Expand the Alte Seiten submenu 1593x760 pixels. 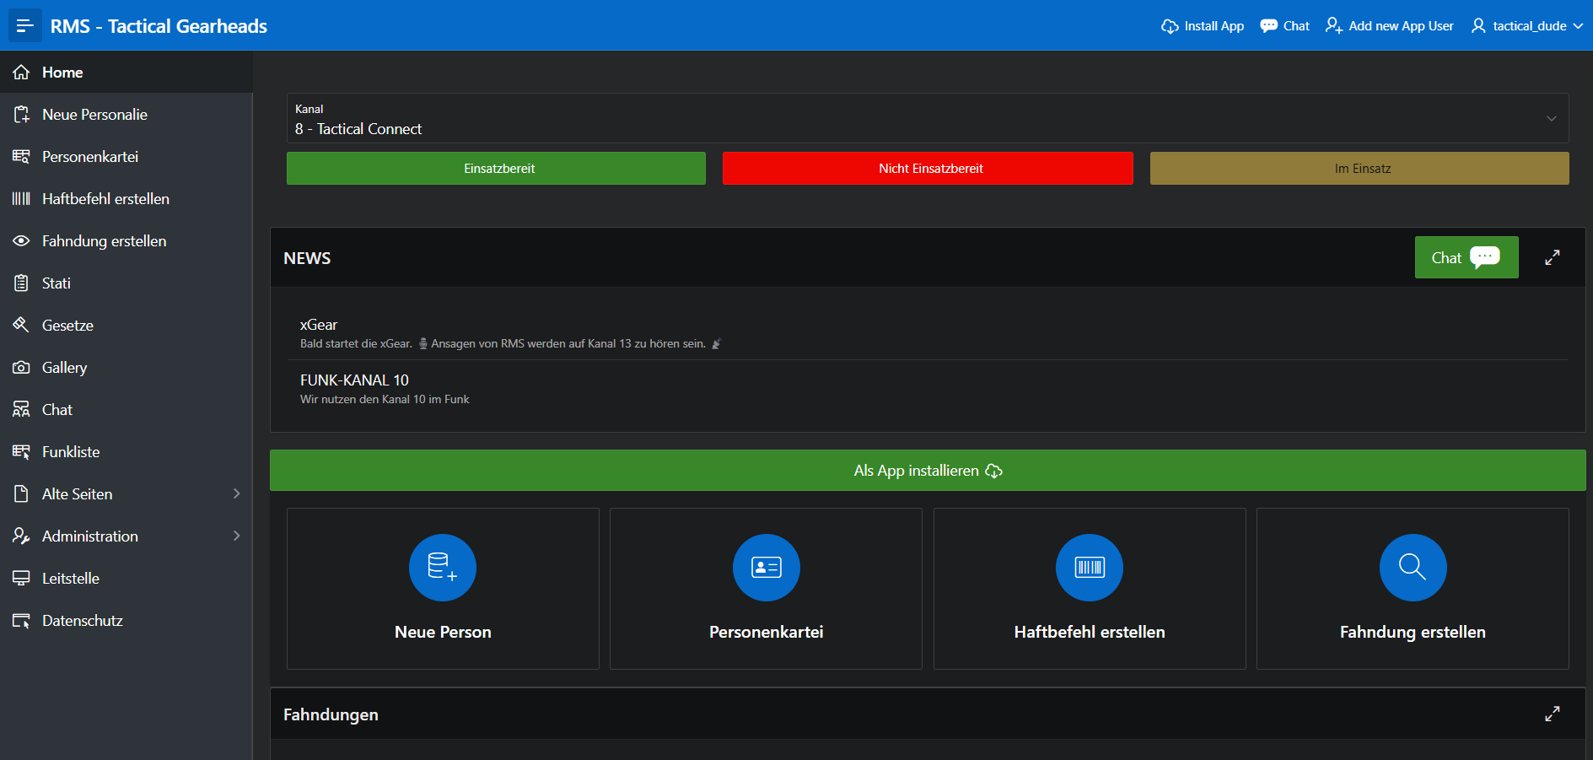236,494
